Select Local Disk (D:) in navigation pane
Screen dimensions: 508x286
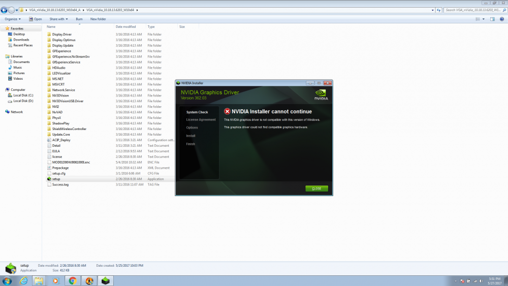click(x=23, y=101)
